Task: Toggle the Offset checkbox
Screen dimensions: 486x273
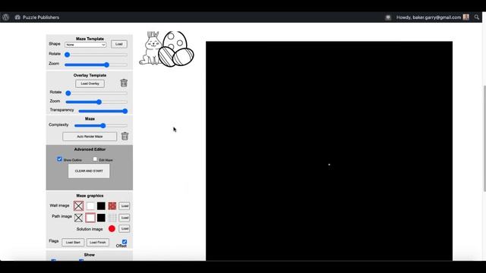Action: 125,241
